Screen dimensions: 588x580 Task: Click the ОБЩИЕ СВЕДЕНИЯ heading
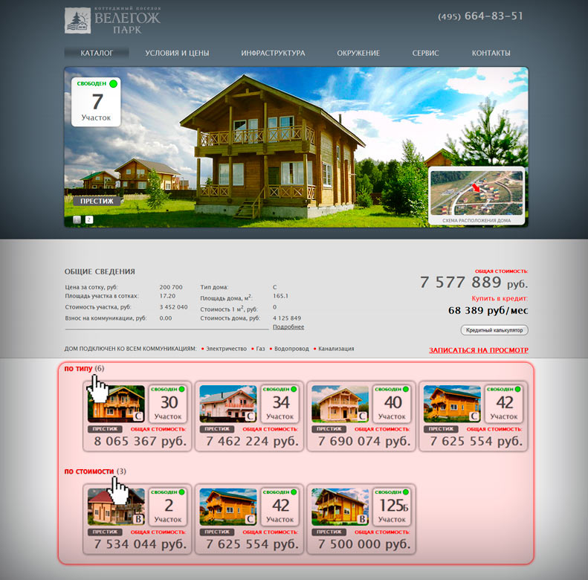pos(100,271)
